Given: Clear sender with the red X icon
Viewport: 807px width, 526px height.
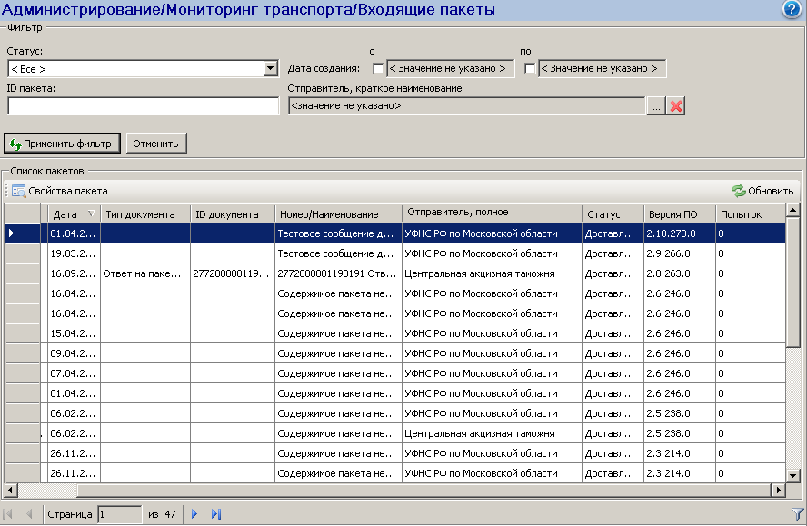Looking at the screenshot, I should click(676, 106).
